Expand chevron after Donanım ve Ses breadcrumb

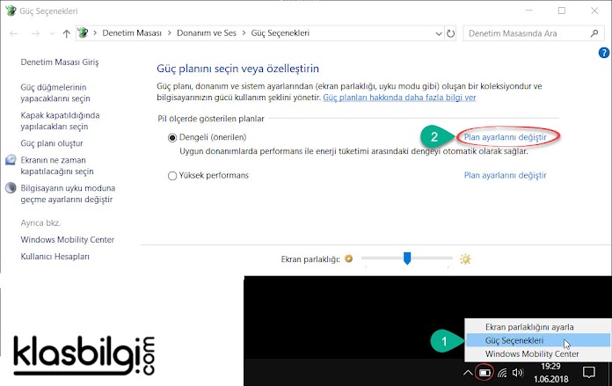(x=244, y=33)
